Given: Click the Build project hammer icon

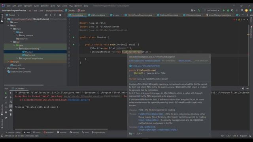Looking at the screenshot, I should click(199, 11).
